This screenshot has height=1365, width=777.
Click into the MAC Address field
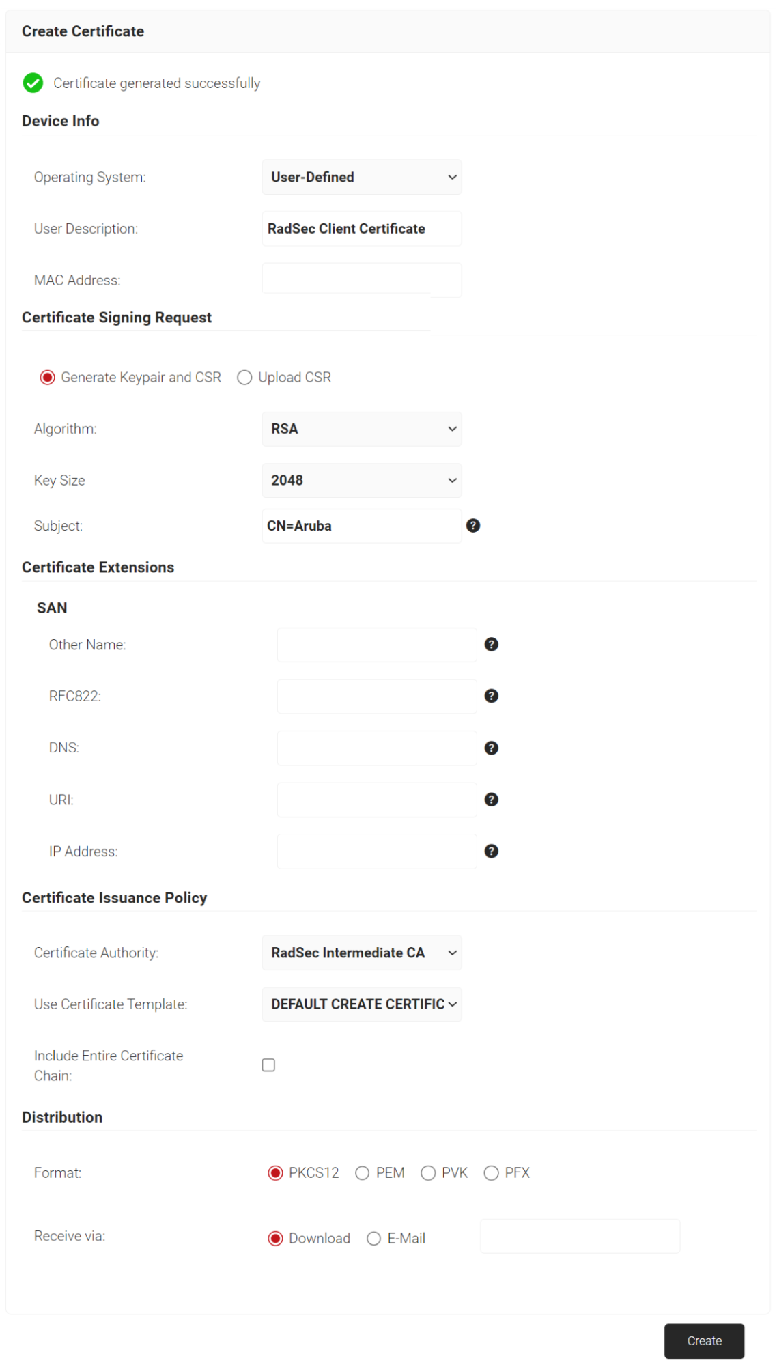(x=361, y=280)
